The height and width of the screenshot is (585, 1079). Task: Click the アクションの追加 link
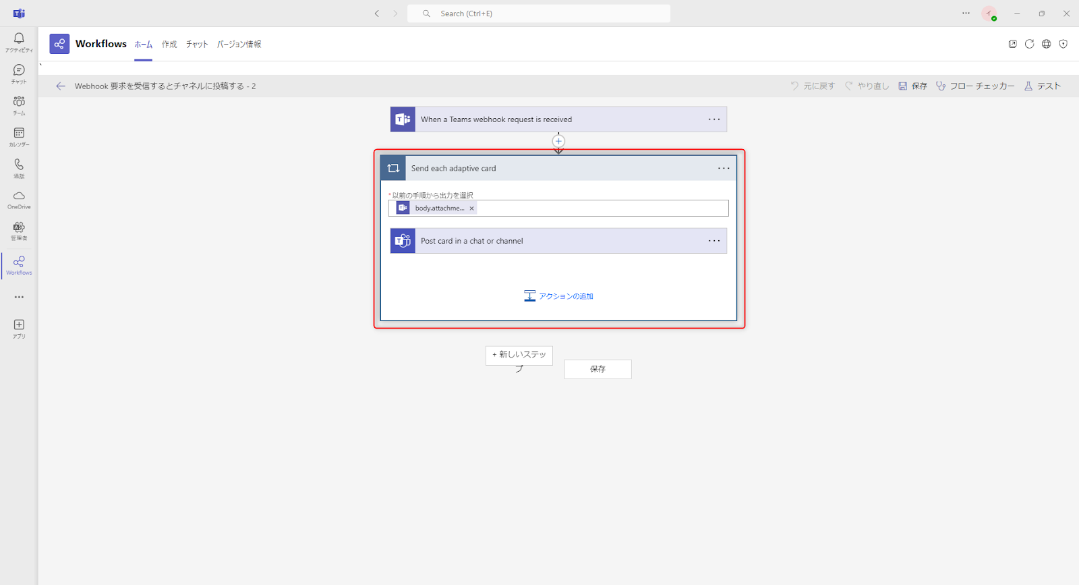pyautogui.click(x=558, y=296)
